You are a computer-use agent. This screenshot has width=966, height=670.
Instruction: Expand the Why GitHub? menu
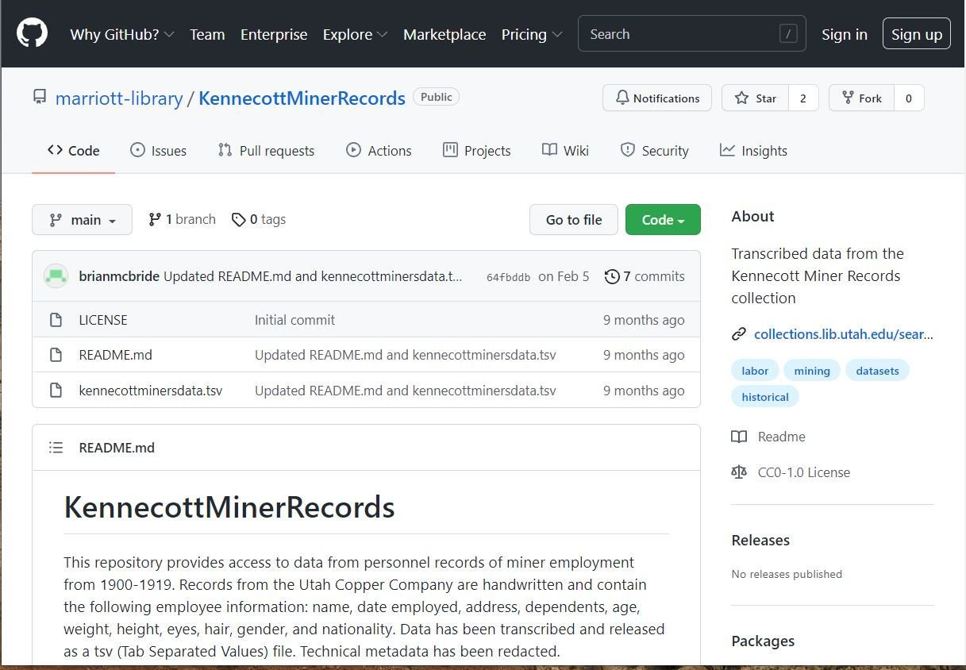[122, 34]
